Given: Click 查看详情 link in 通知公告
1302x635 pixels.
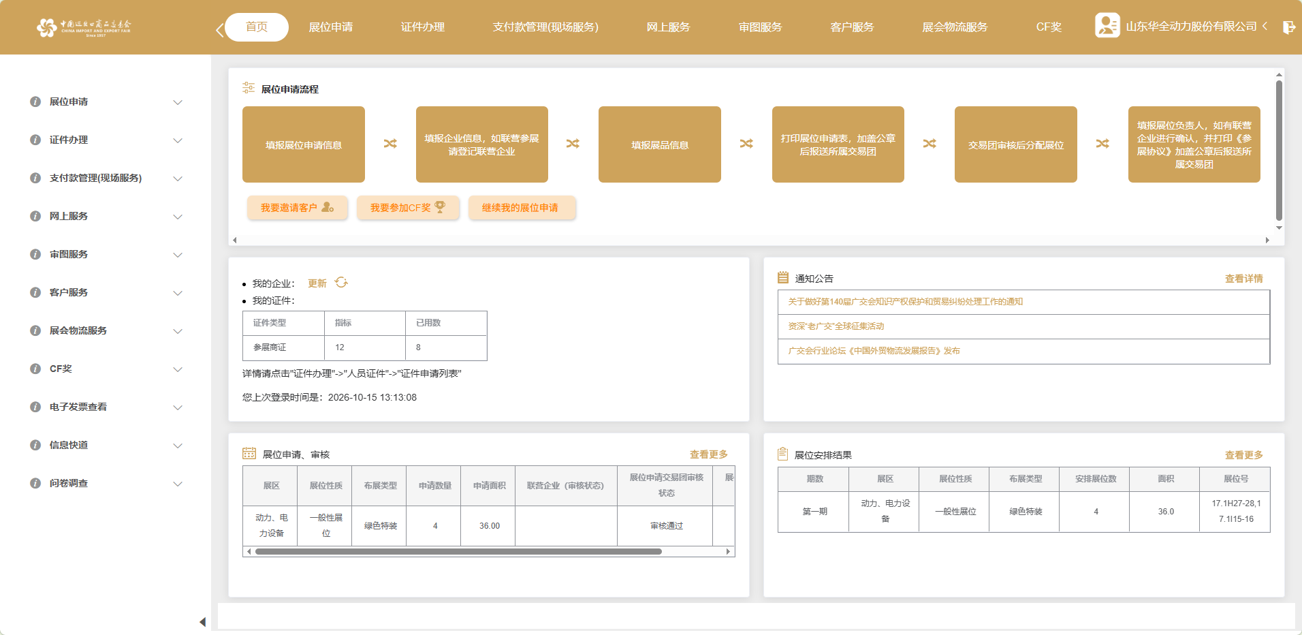Looking at the screenshot, I should point(1243,279).
